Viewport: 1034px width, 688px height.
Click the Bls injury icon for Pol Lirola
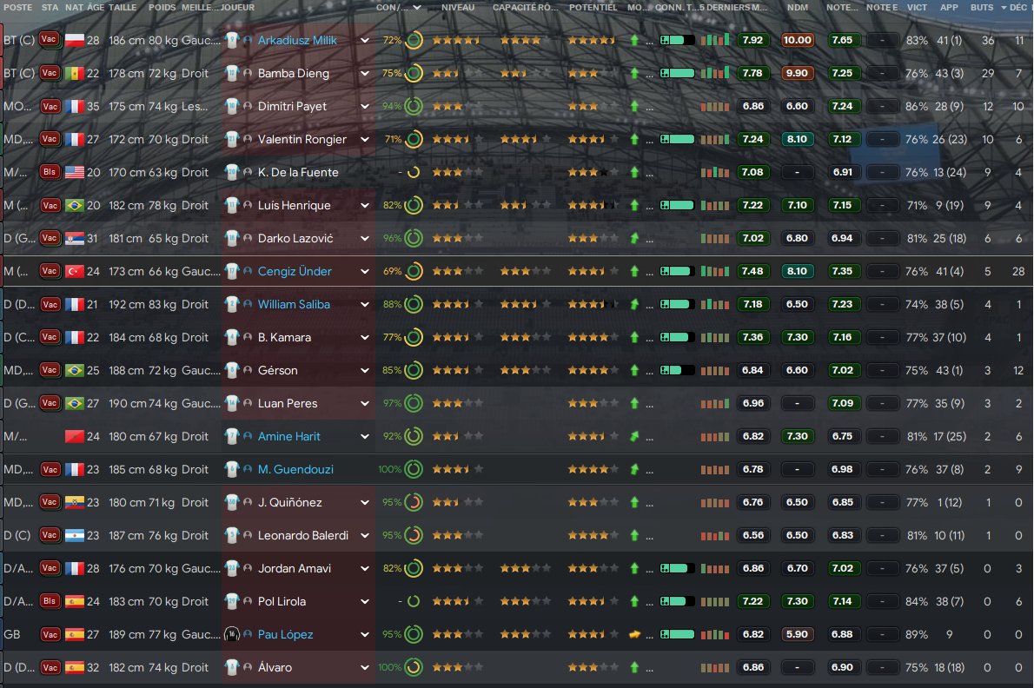pyautogui.click(x=50, y=601)
